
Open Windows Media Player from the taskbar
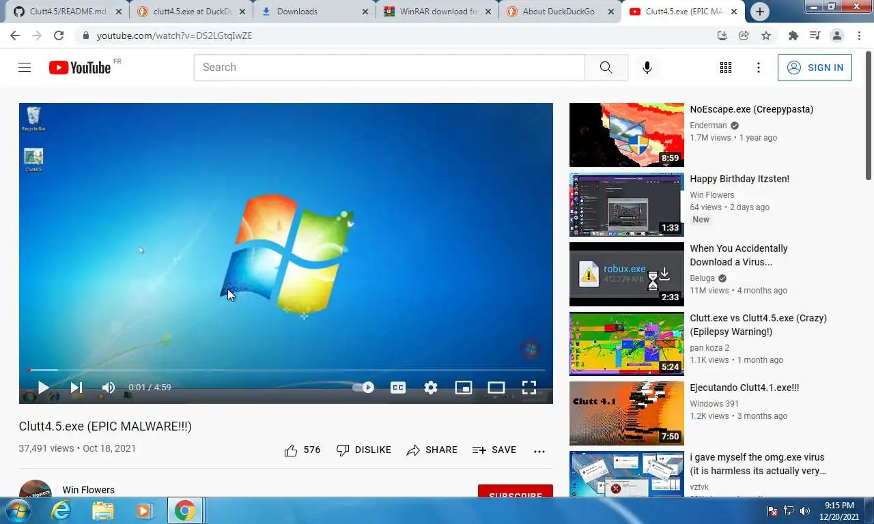[143, 510]
